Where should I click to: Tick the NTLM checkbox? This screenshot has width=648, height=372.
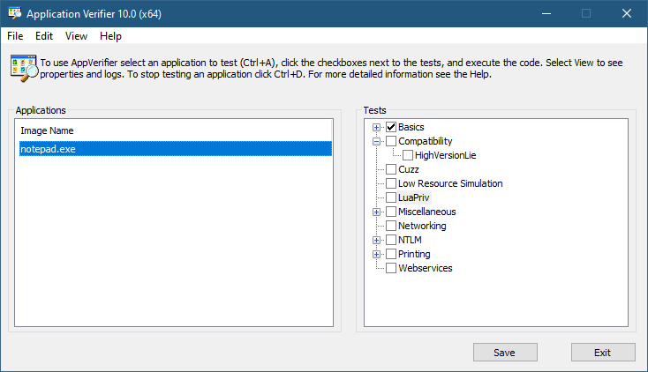(x=391, y=240)
